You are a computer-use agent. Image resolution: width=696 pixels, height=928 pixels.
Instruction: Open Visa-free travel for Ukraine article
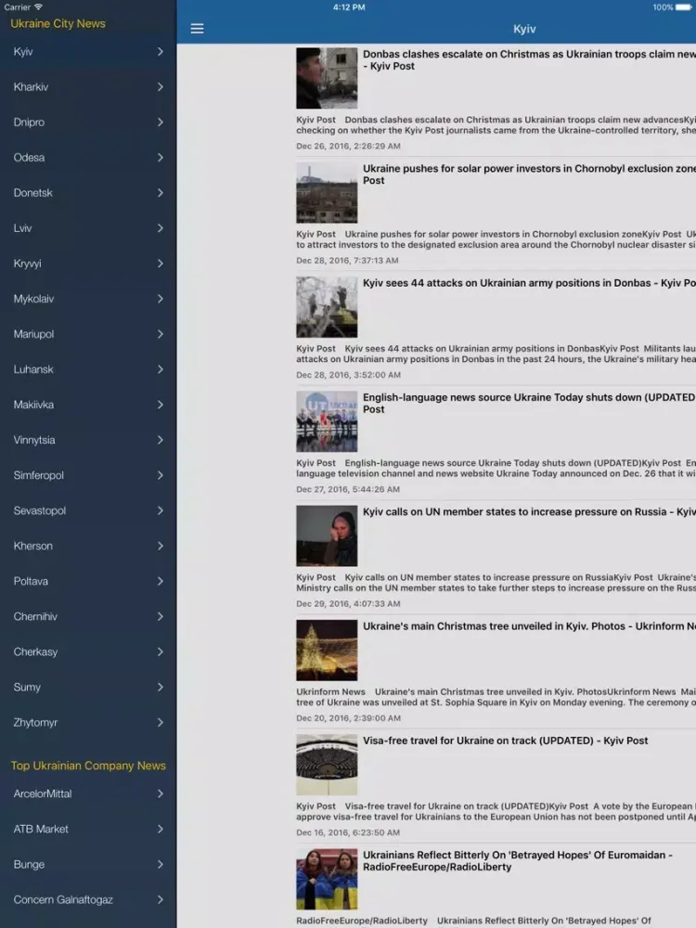coord(505,741)
